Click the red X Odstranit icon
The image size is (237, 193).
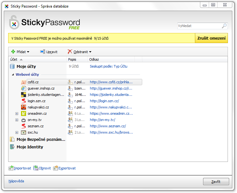pos(70,52)
